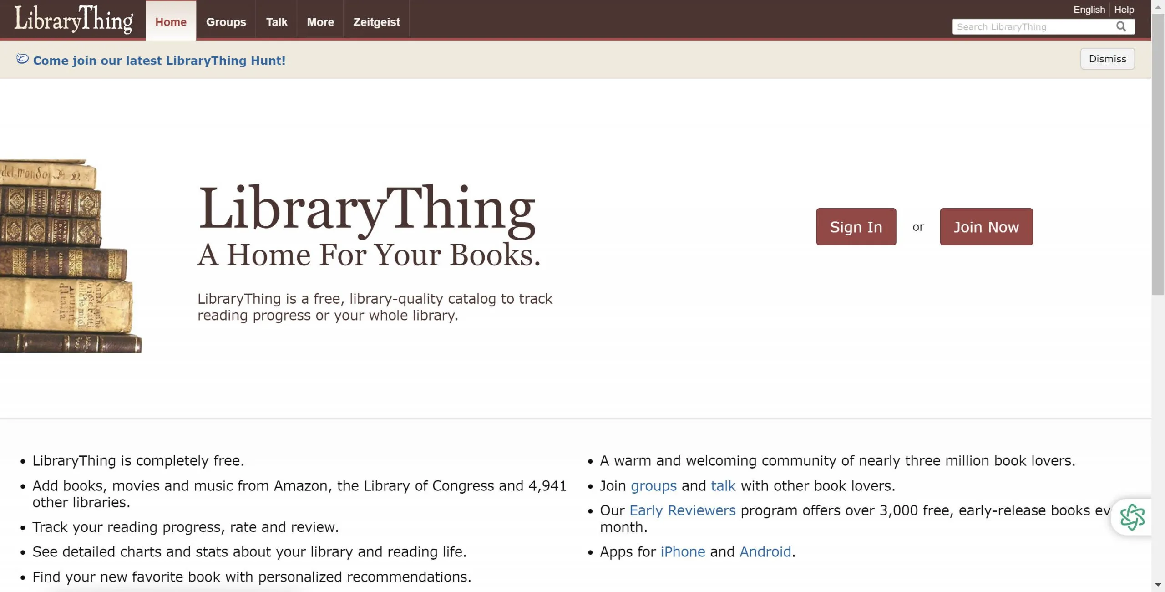
Task: Click the ChatGPT extension icon at bottom right
Action: [1134, 517]
